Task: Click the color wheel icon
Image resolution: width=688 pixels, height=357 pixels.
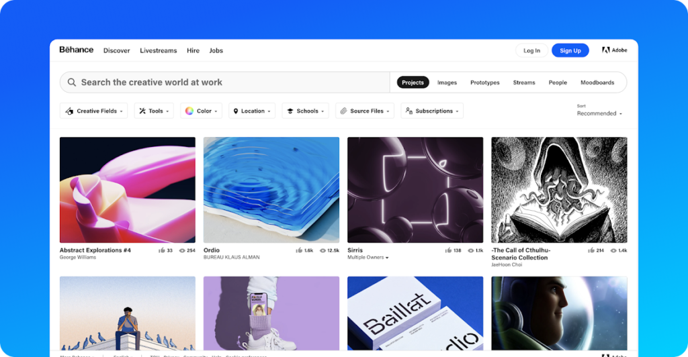Action: pos(189,111)
